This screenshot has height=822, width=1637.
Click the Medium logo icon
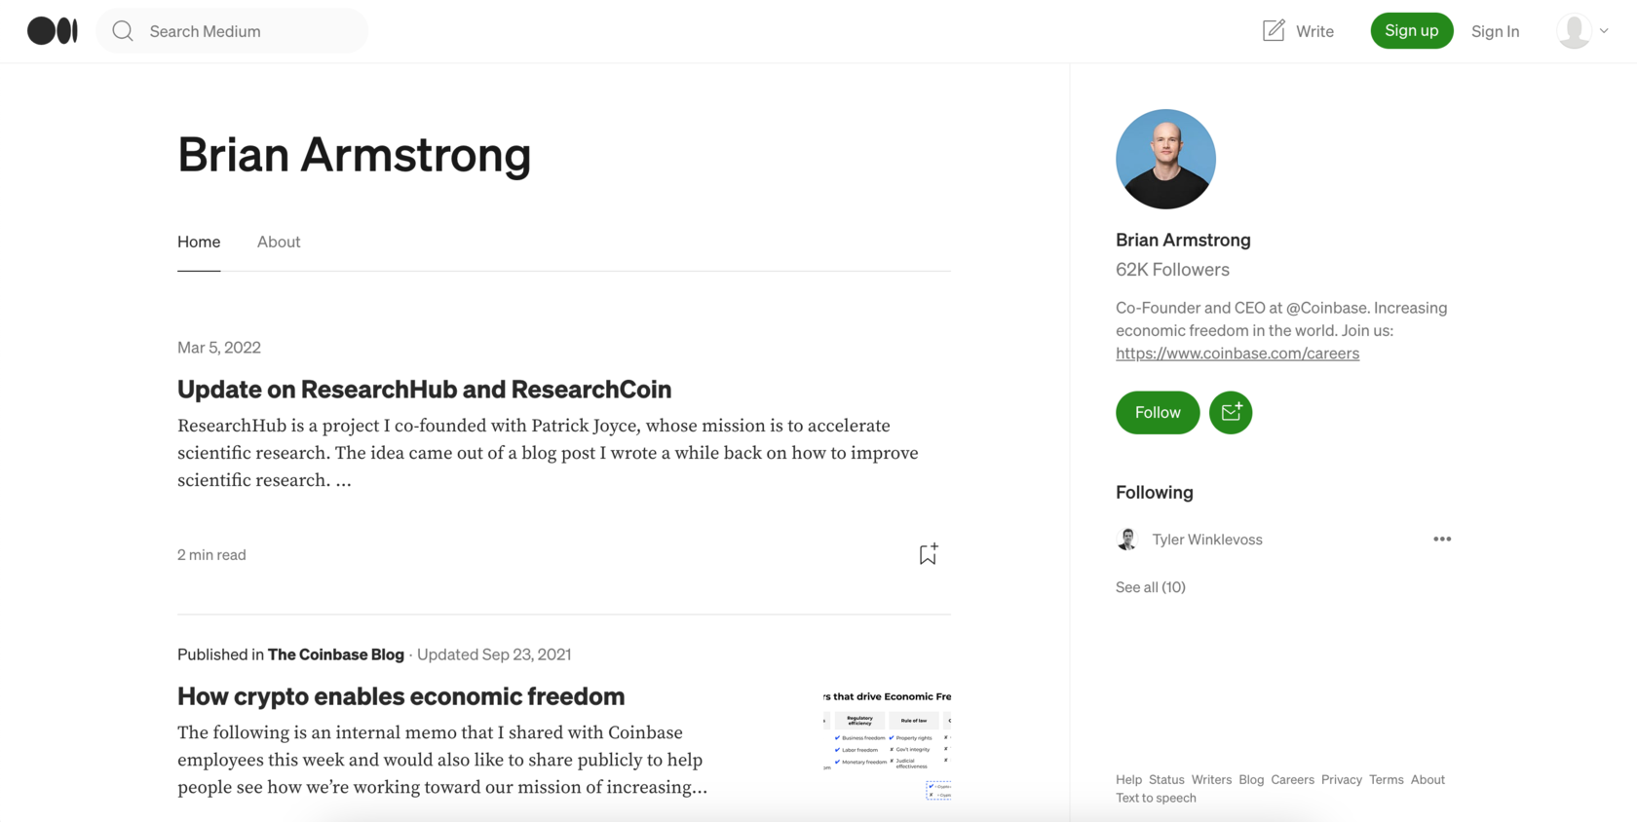point(53,31)
